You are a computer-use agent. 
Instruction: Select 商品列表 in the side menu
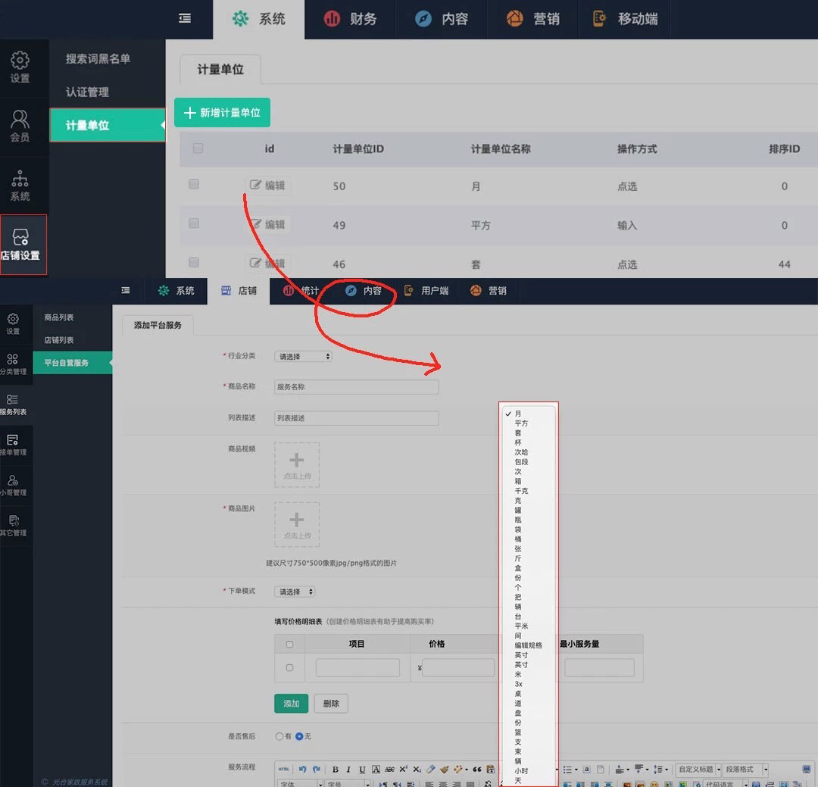point(59,317)
